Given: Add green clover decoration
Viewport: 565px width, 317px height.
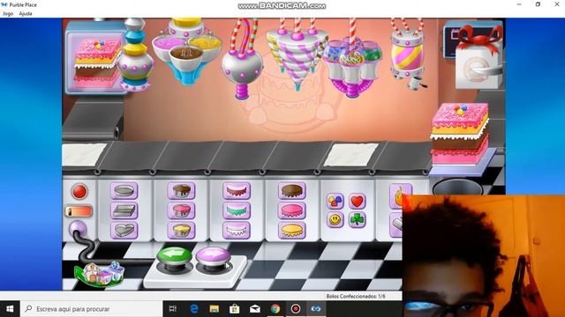Looking at the screenshot, I should coord(357,219).
